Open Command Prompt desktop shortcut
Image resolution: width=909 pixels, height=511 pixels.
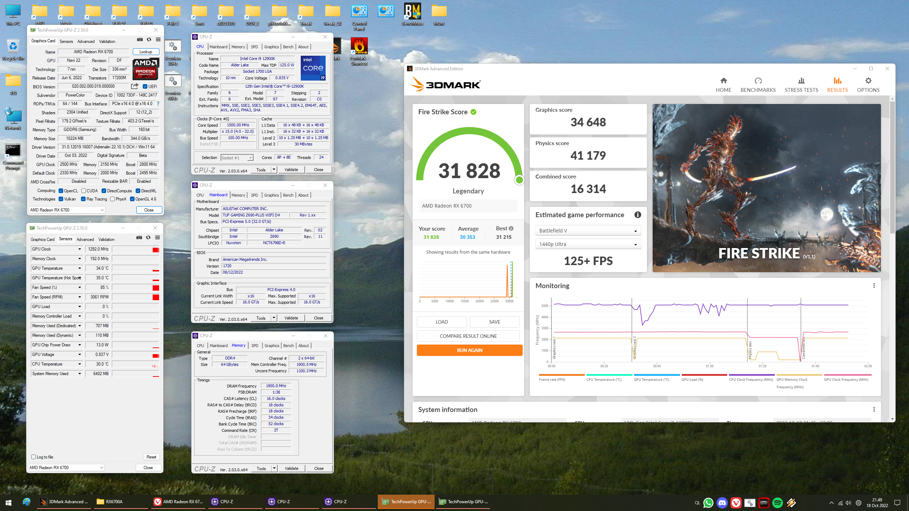point(13,156)
